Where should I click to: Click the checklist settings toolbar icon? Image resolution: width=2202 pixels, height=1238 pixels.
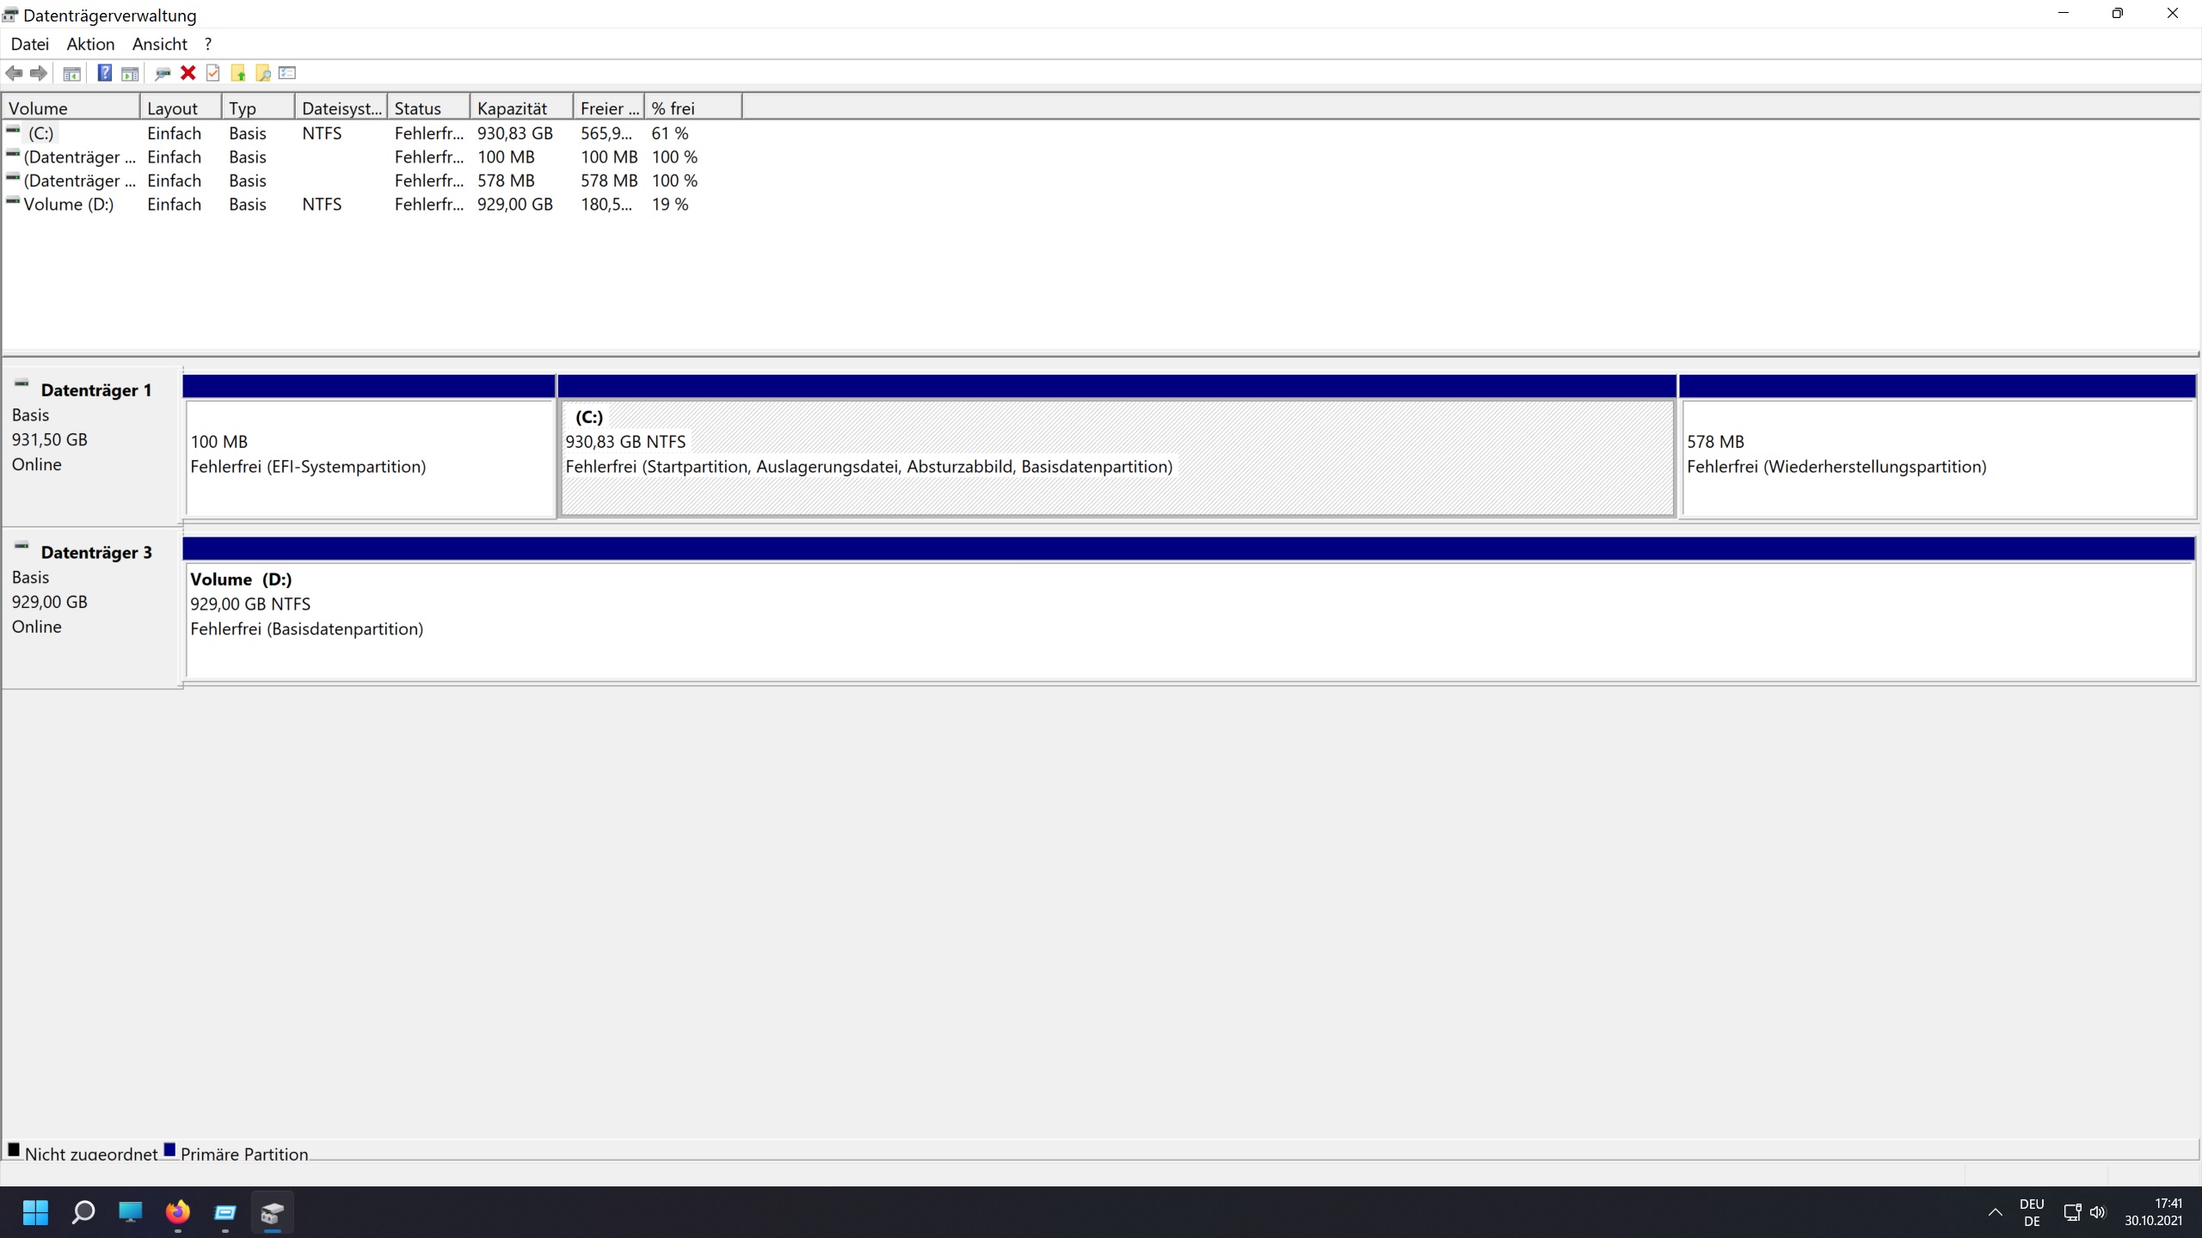click(x=288, y=73)
